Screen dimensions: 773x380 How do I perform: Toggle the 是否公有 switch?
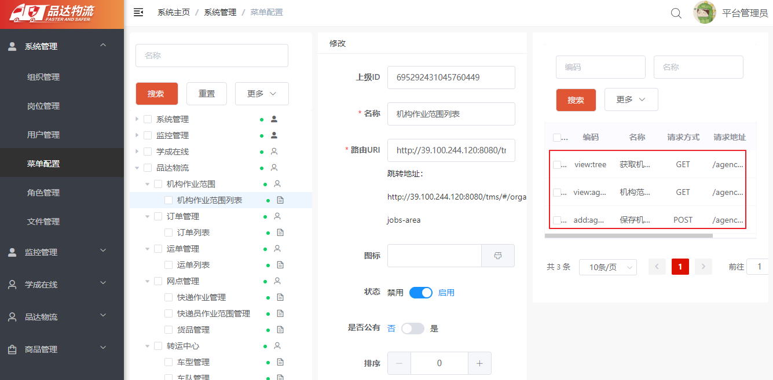click(413, 329)
